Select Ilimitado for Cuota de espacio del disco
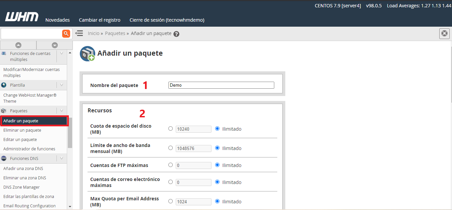452x210 pixels. click(x=217, y=129)
